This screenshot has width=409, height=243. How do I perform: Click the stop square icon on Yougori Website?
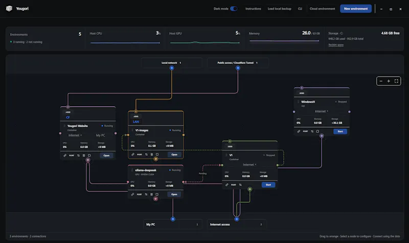point(89,156)
